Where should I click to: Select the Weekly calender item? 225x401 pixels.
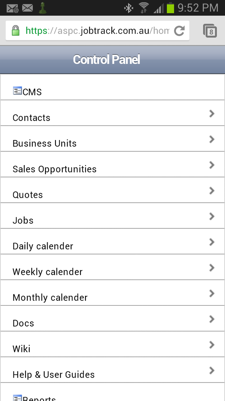tap(47, 272)
